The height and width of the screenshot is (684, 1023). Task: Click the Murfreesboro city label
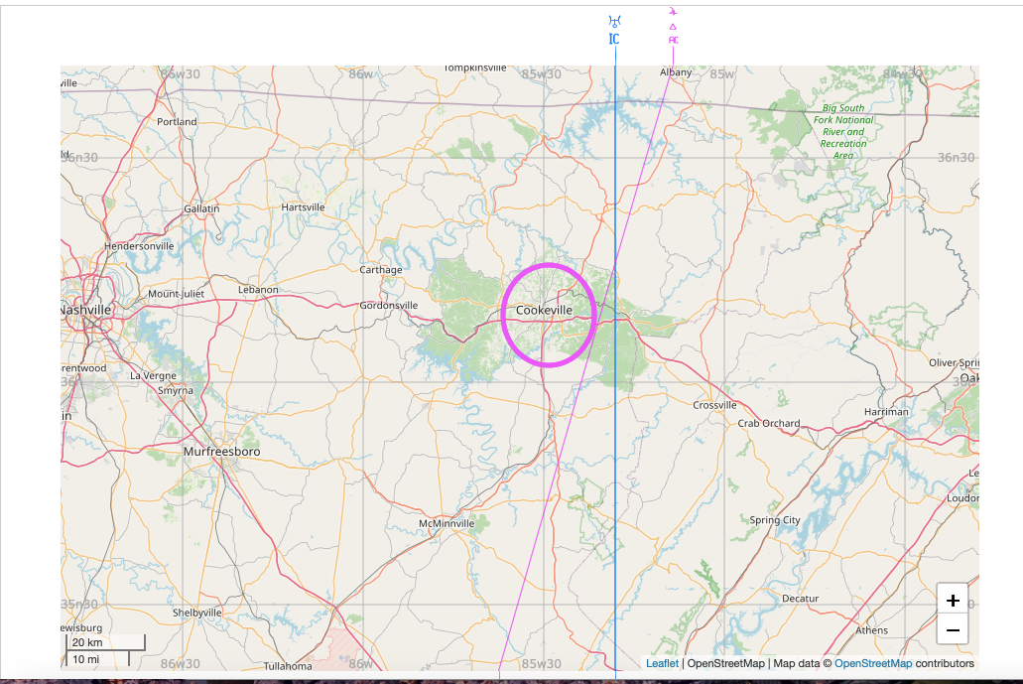tap(222, 451)
